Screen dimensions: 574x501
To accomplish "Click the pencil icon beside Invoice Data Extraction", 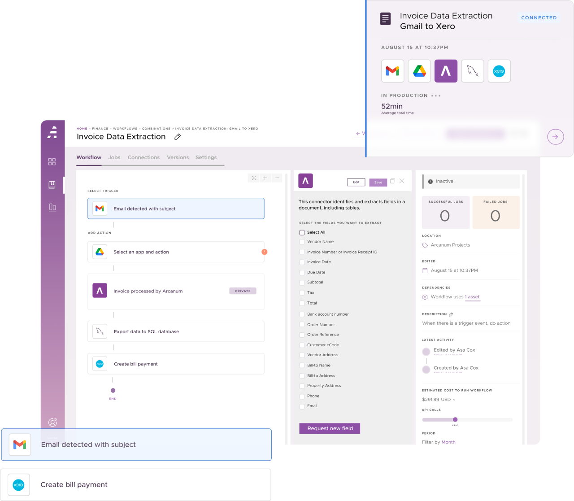I will (x=177, y=136).
